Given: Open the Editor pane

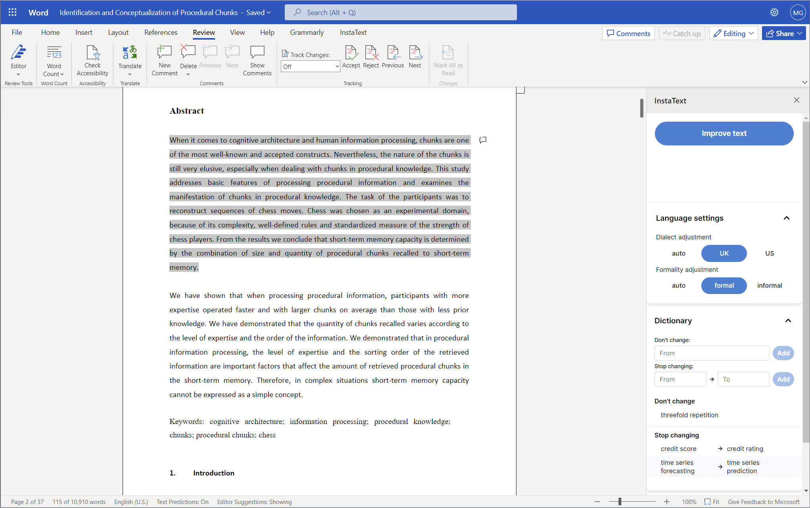Looking at the screenshot, I should (x=18, y=59).
